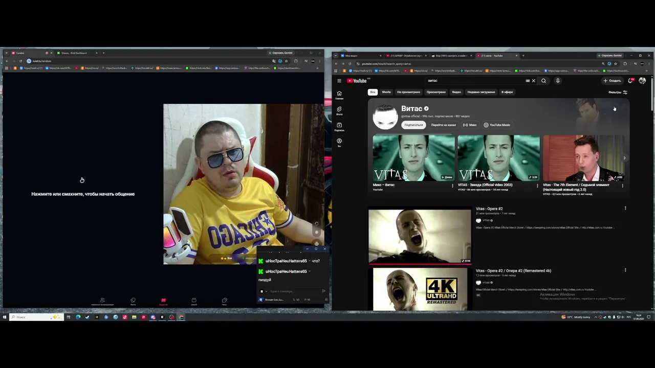
Task: Open the YouTube hamburger guide menu
Action: (339, 81)
